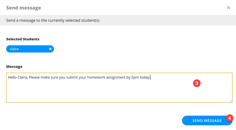Image resolution: width=236 pixels, height=130 pixels.
Task: Click the Send message dialog title
Action: coord(24,8)
